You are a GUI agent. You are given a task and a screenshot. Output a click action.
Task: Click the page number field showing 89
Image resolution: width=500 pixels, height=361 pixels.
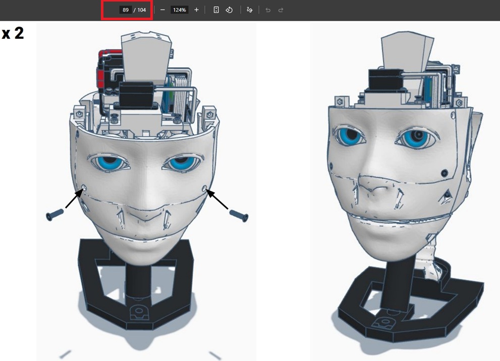coord(125,10)
